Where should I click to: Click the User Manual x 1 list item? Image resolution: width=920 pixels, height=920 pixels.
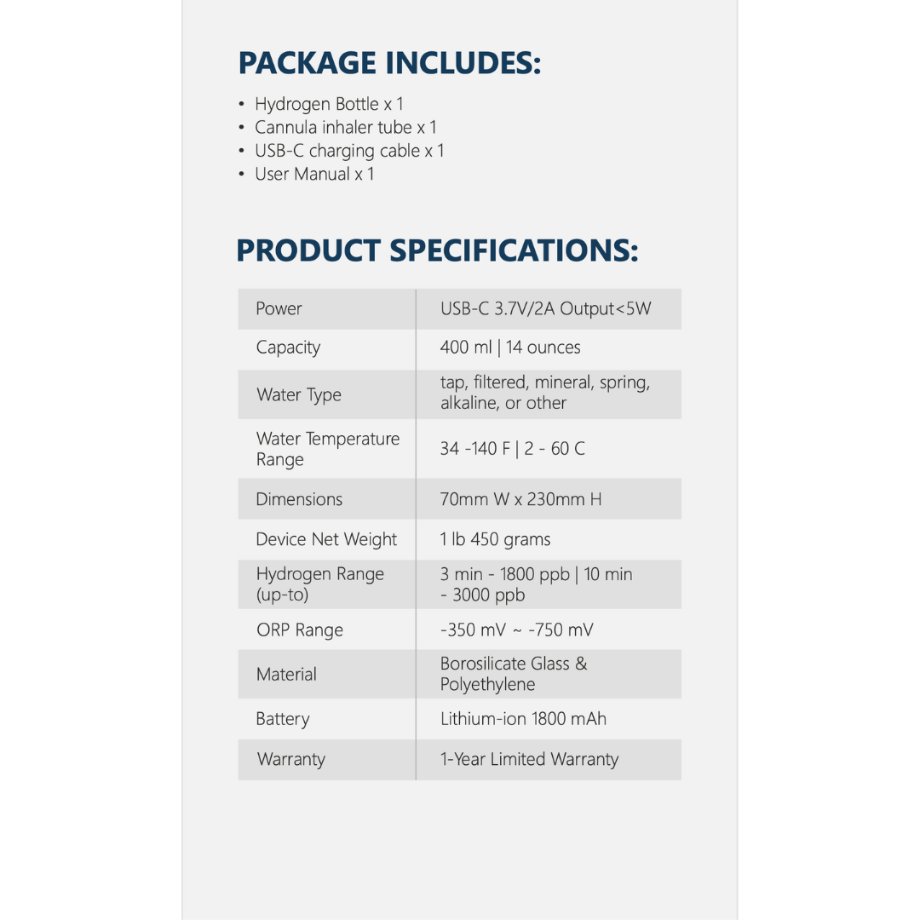point(313,174)
